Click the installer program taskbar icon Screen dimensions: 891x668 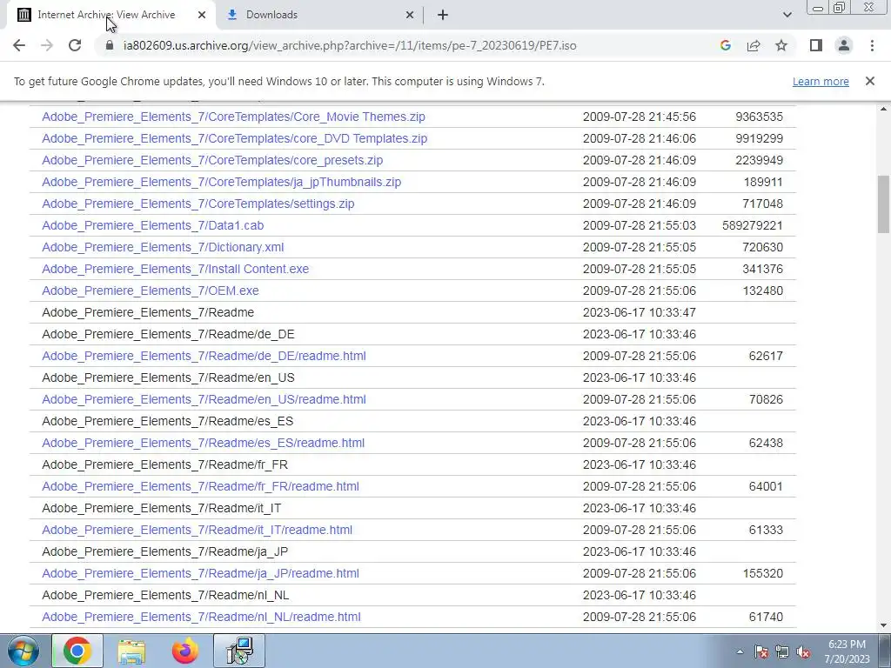click(239, 651)
